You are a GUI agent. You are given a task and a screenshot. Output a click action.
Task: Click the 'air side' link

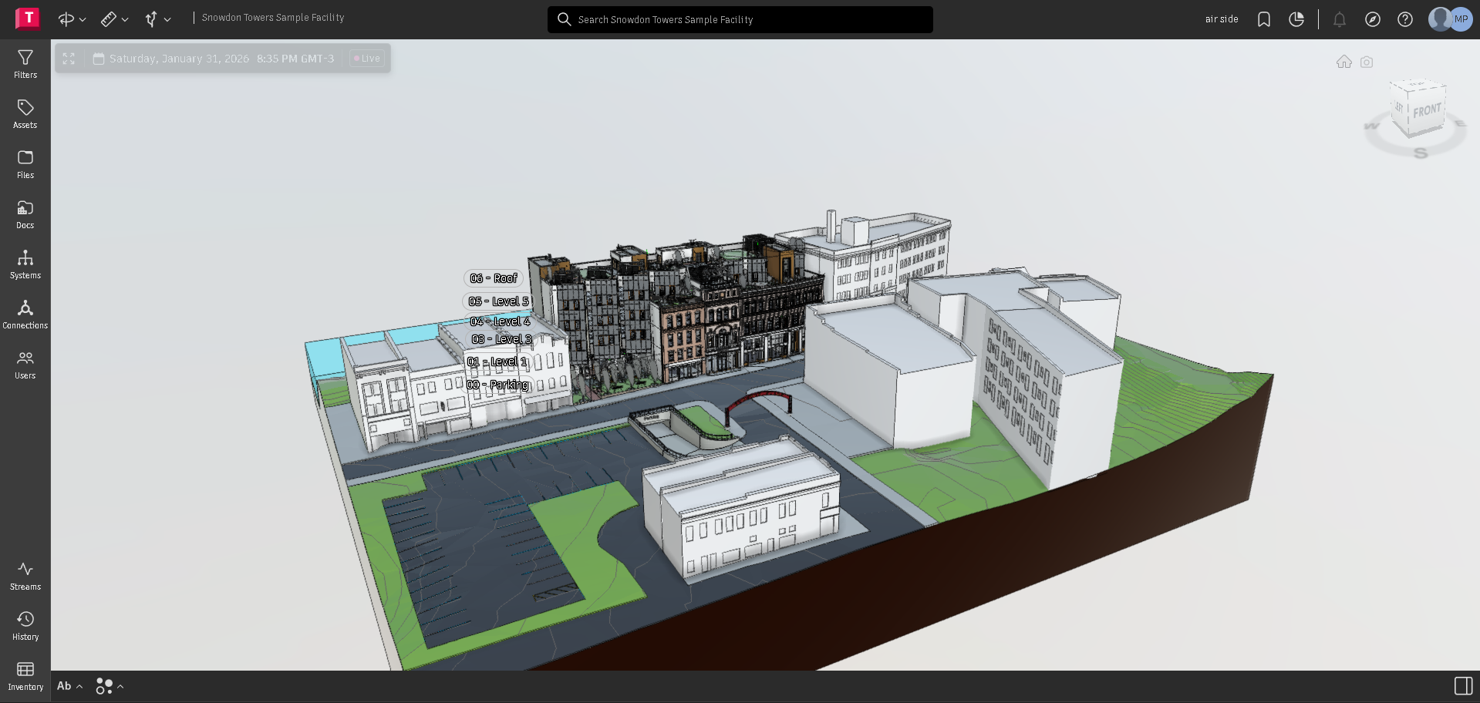1222,19
